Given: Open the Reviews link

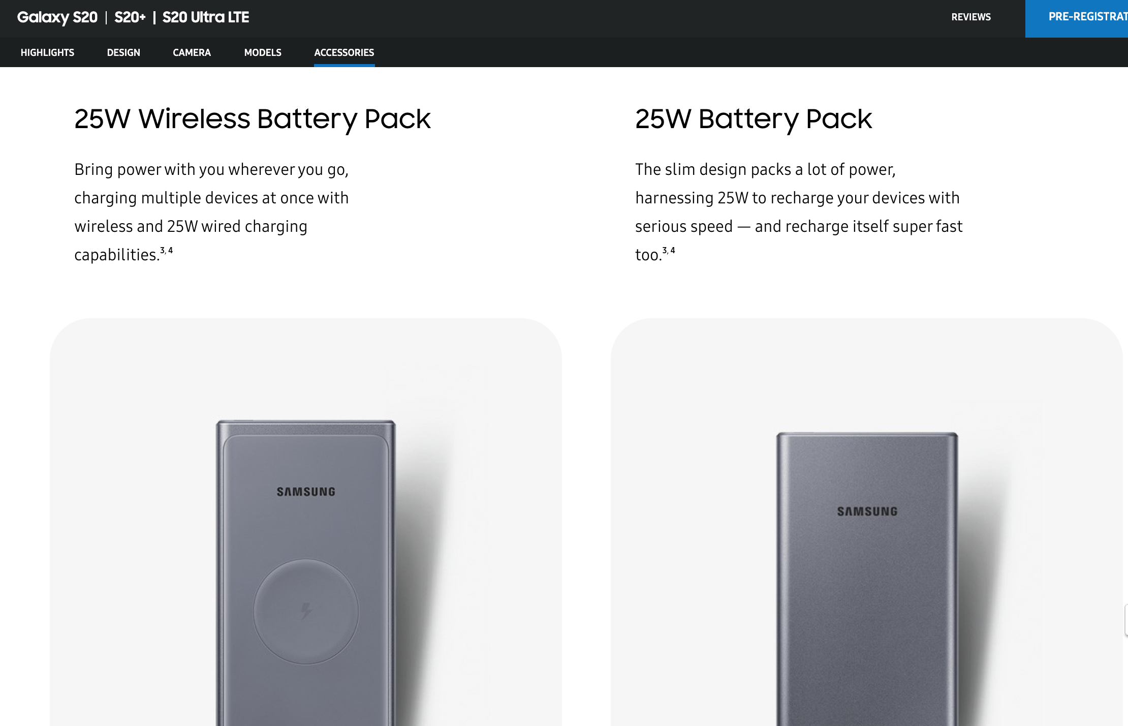Looking at the screenshot, I should (x=971, y=17).
